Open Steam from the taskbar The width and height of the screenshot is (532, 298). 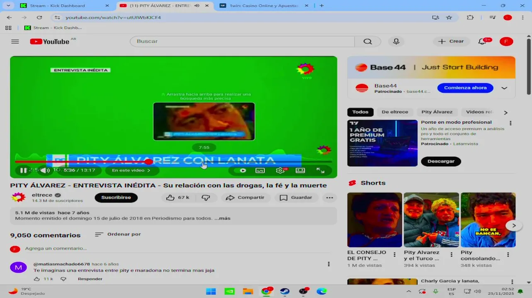point(285,291)
